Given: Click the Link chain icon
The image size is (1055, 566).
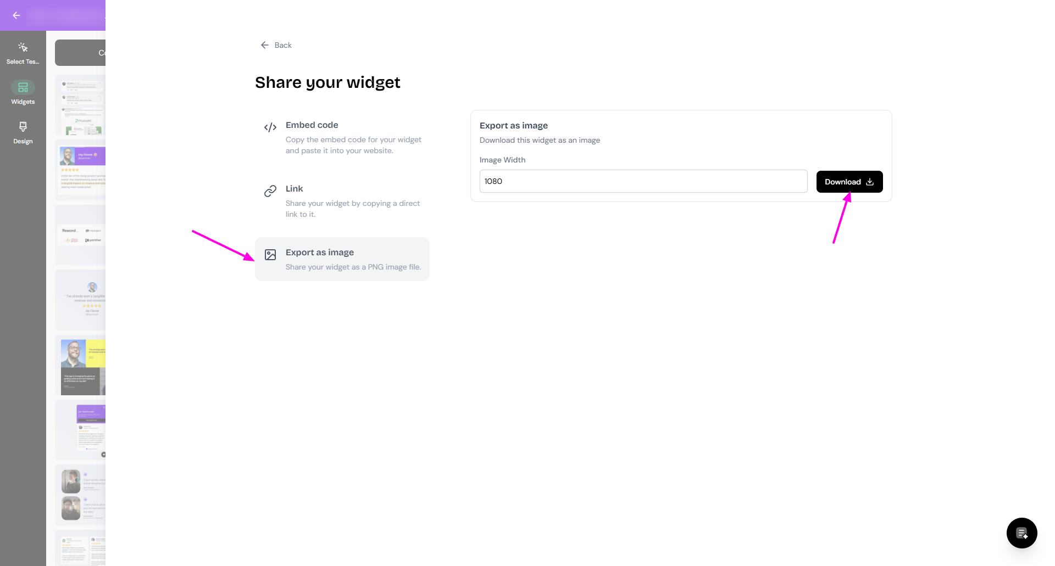Looking at the screenshot, I should 270,191.
